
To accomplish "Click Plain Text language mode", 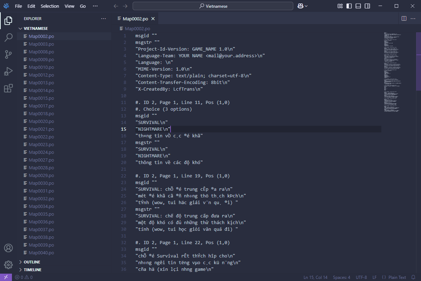I will [397, 277].
